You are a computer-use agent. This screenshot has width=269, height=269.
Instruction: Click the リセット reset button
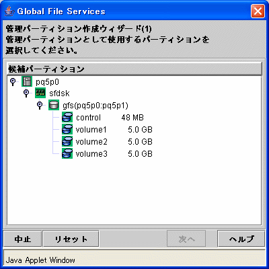click(x=71, y=239)
